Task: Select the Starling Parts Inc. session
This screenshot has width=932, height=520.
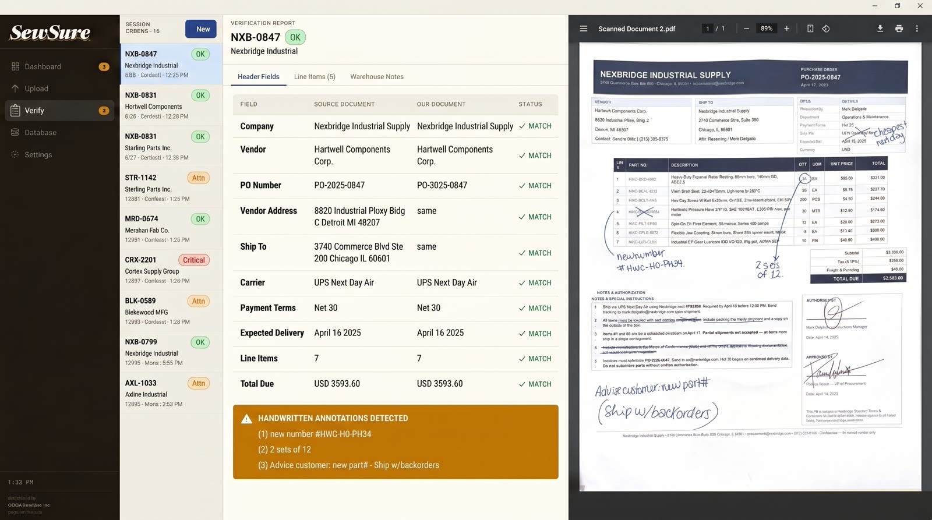Action: point(171,146)
